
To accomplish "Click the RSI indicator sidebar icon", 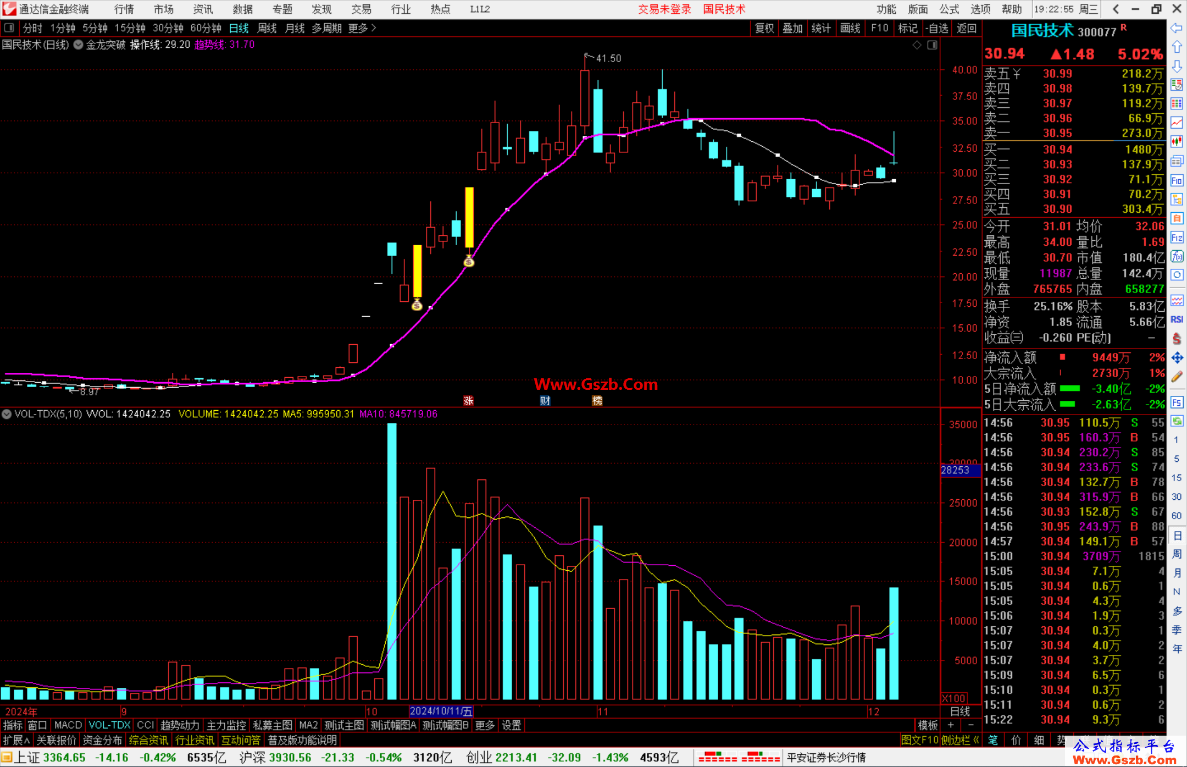I will [1177, 319].
